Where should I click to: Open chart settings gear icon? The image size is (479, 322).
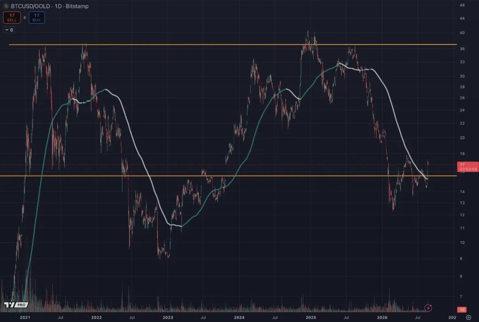click(468, 318)
